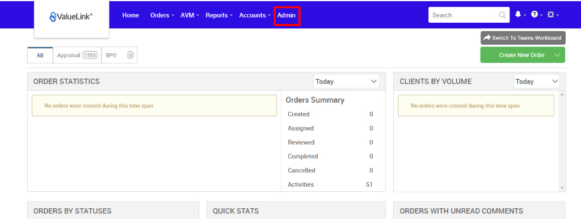Open the settings gear icon

[x=550, y=14]
